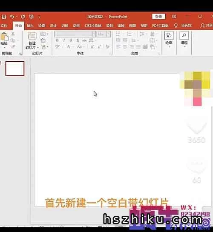Image resolution: width=213 pixels, height=232 pixels.
Task: Toggle text Shadow (S) formatting
Action: tap(78, 40)
